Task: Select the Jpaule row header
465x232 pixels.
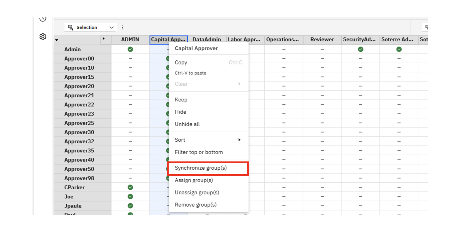Action: (x=82, y=206)
